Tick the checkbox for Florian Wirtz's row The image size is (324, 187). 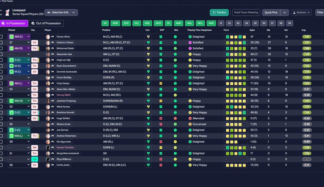(x=1, y=37)
